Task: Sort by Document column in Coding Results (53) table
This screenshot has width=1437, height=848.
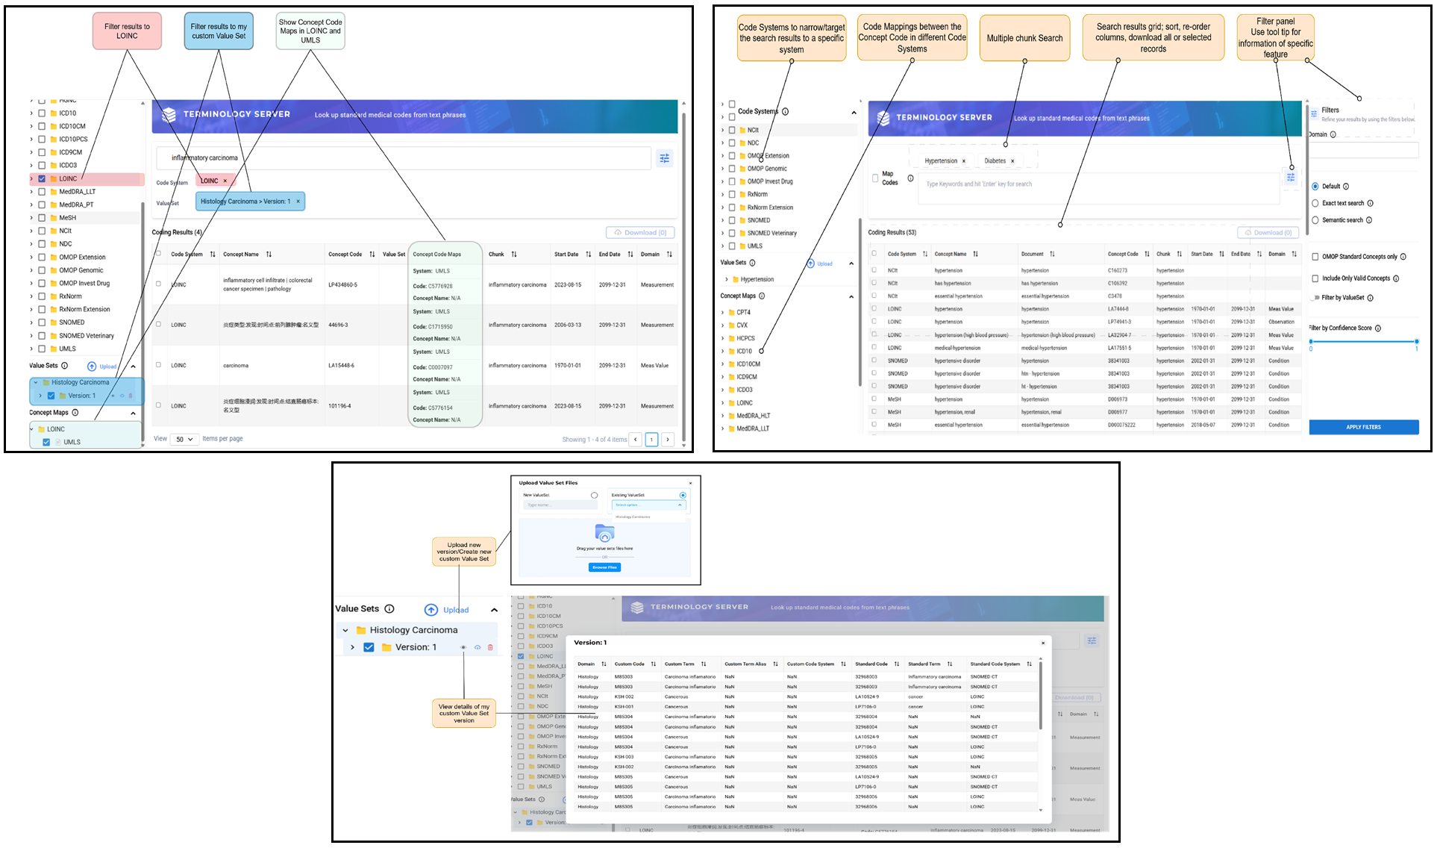Action: 1052,254
